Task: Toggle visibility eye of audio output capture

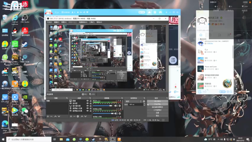Action: coord(88,111)
